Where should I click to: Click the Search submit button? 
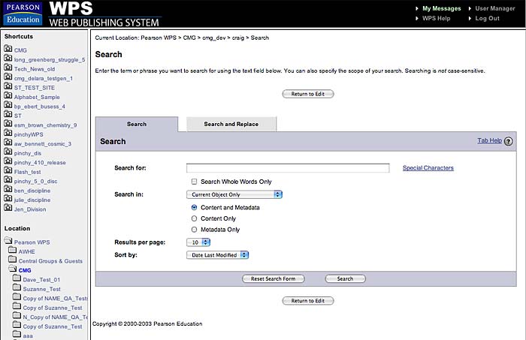click(x=345, y=278)
